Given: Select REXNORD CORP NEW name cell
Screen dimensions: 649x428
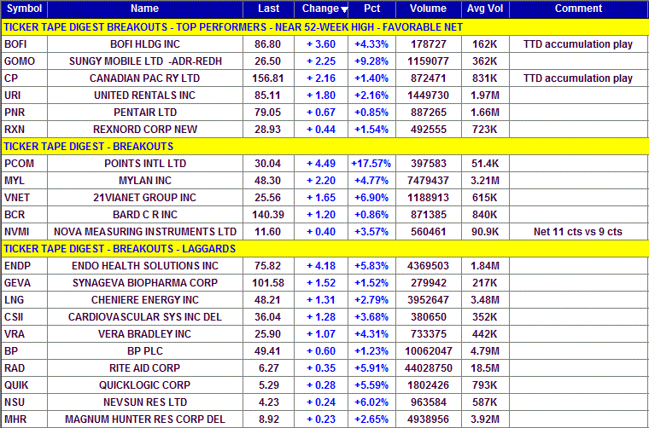Looking at the screenshot, I should (x=145, y=130).
